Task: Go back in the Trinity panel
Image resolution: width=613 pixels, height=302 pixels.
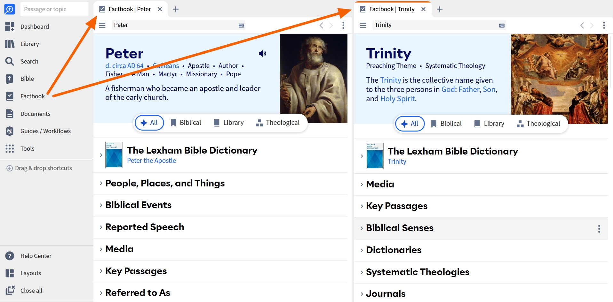Action: point(582,25)
